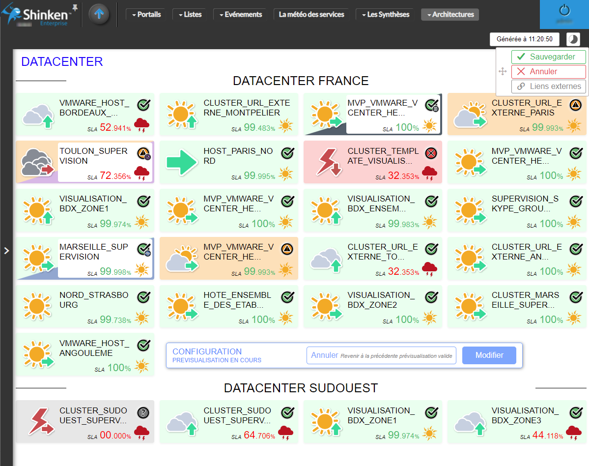Click the pin icon beside Shinken logo

point(75,7)
